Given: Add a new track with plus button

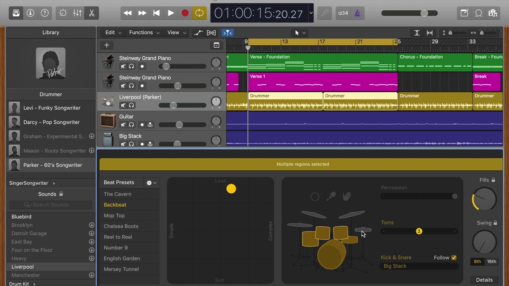Looking at the screenshot, I should (x=107, y=45).
